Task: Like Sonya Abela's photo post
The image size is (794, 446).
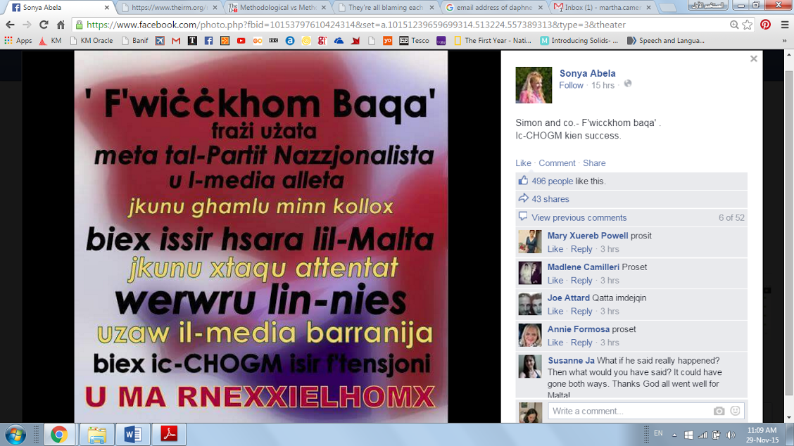Action: click(x=523, y=163)
